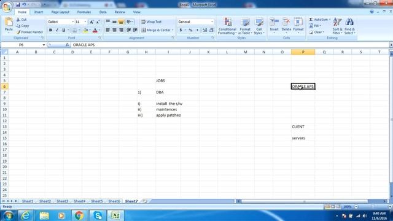Switch to the Formulas tab
This screenshot has height=221, width=393.
pyautogui.click(x=84, y=12)
